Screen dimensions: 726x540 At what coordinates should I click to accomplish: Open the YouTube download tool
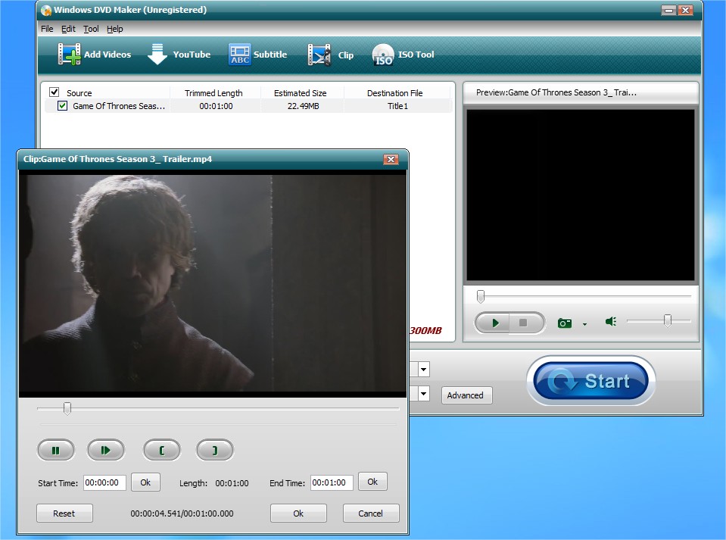[x=179, y=55]
